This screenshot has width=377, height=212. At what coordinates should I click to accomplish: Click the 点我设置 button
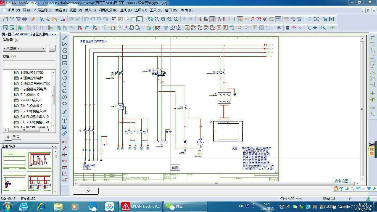pyautogui.click(x=341, y=181)
